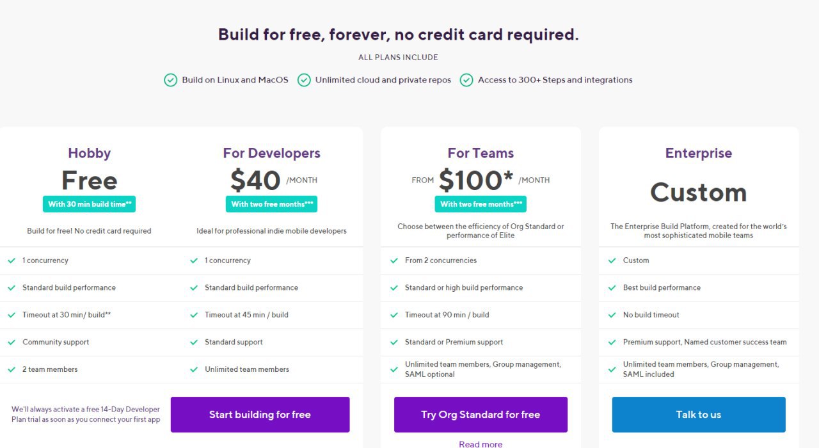Click the checkmark next to 2 team members
Viewport: 819px width, 448px height.
point(12,369)
